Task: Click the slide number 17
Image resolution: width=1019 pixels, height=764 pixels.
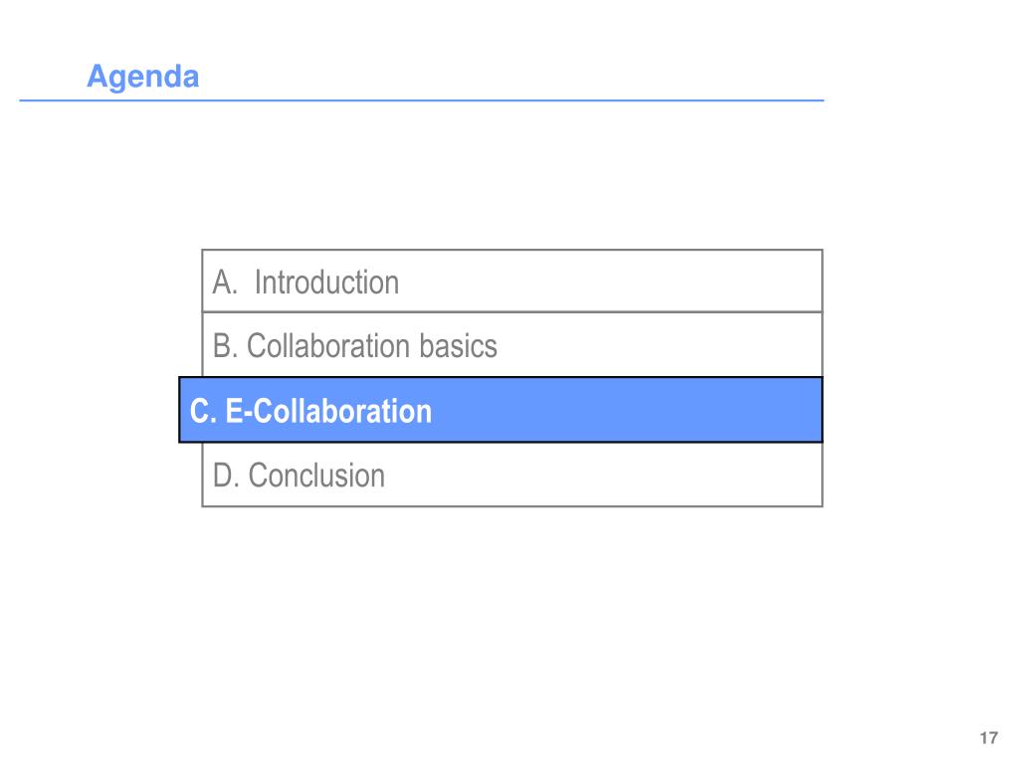Action: (988, 738)
